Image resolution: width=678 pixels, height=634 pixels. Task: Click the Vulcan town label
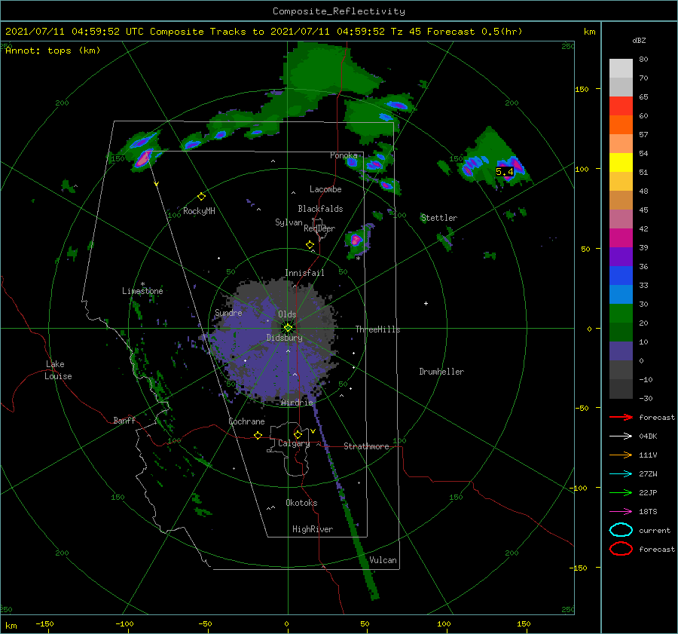point(383,560)
